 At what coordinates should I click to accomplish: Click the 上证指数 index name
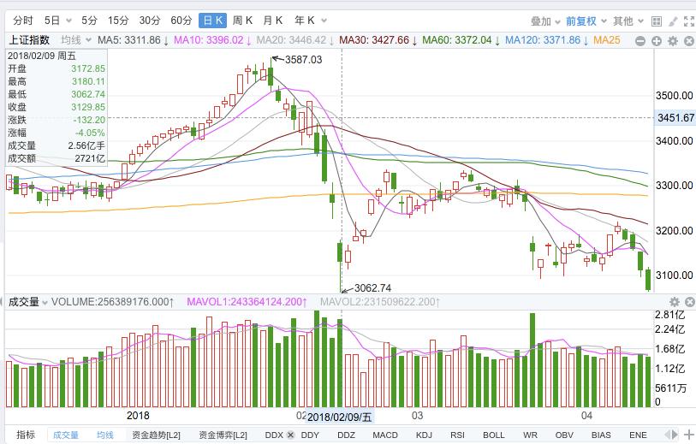tap(29, 40)
